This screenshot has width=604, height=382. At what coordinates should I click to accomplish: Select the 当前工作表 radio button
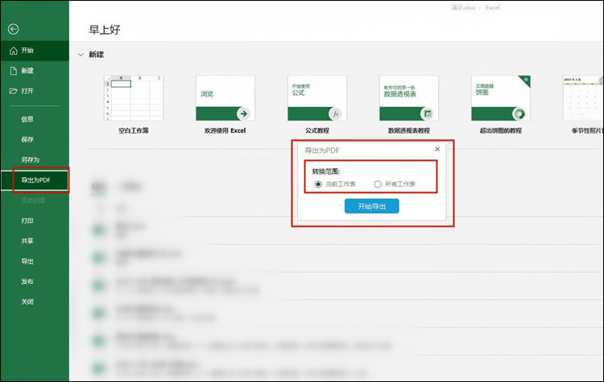pos(318,184)
